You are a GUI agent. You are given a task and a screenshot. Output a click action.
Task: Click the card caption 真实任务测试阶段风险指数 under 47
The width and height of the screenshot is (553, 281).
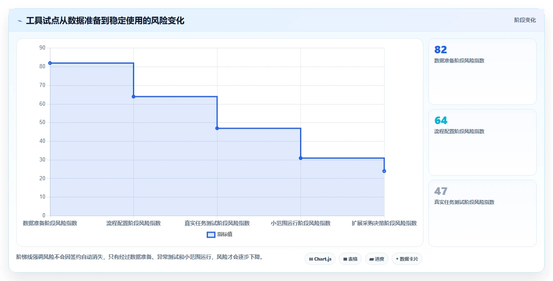tap(464, 202)
